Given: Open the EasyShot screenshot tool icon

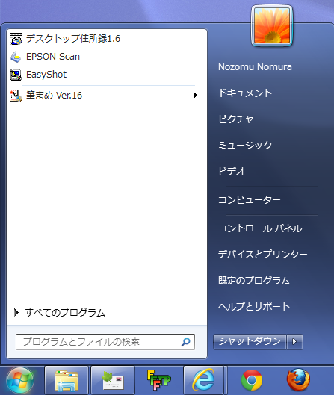Looking at the screenshot, I should 16,75.
